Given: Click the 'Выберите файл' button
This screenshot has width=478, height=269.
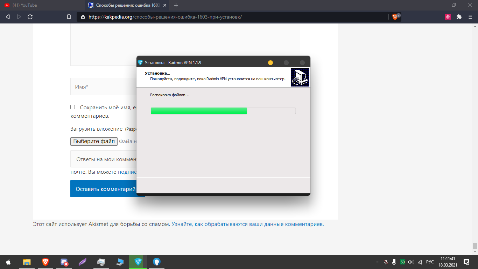Looking at the screenshot, I should (94, 142).
